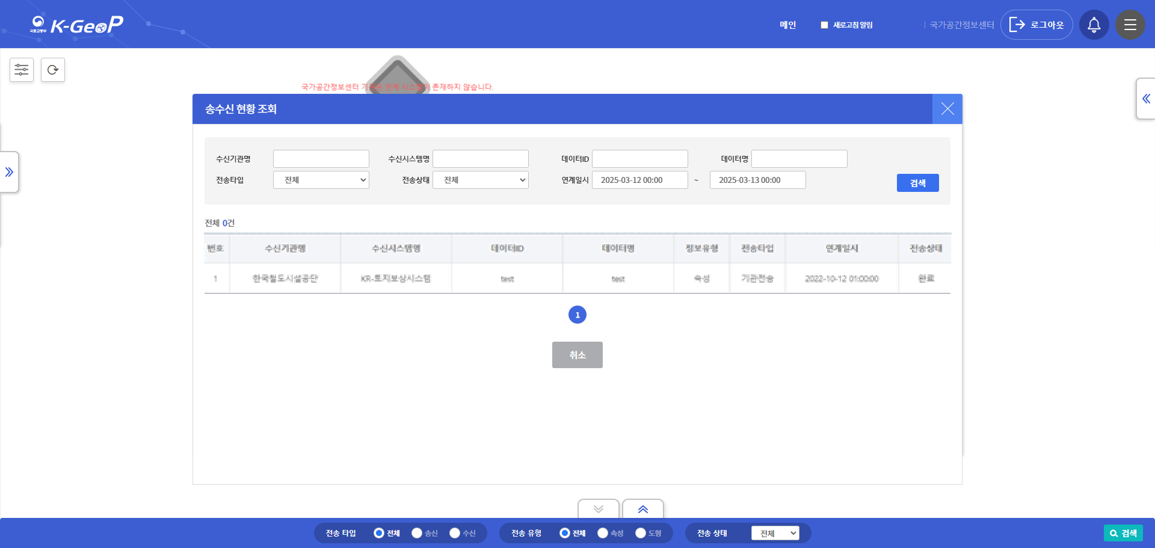Screen dimensions: 1155x548
Task: Click the 수신기관명 input field
Action: (321, 159)
